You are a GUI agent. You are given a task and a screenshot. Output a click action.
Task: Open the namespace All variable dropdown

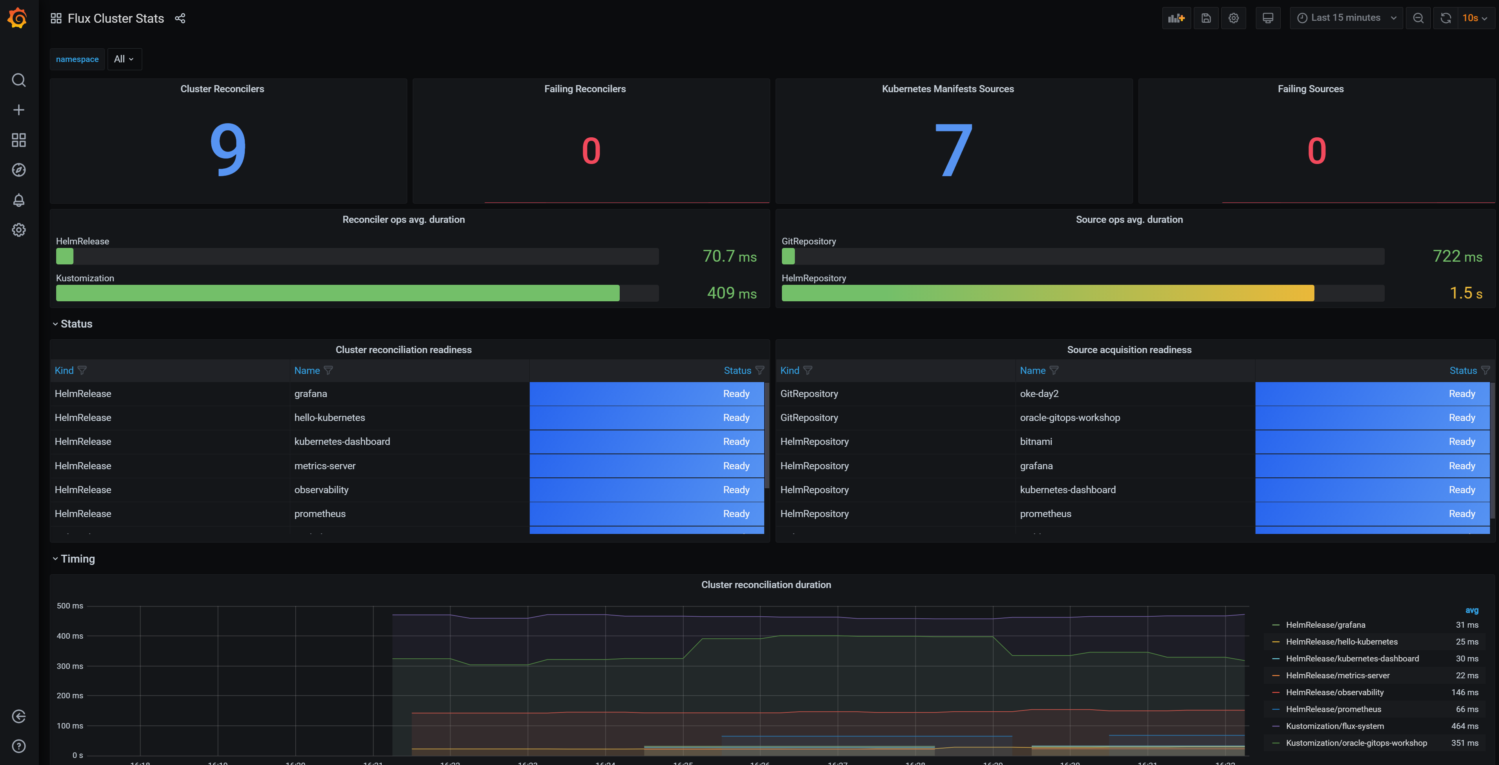click(x=124, y=59)
